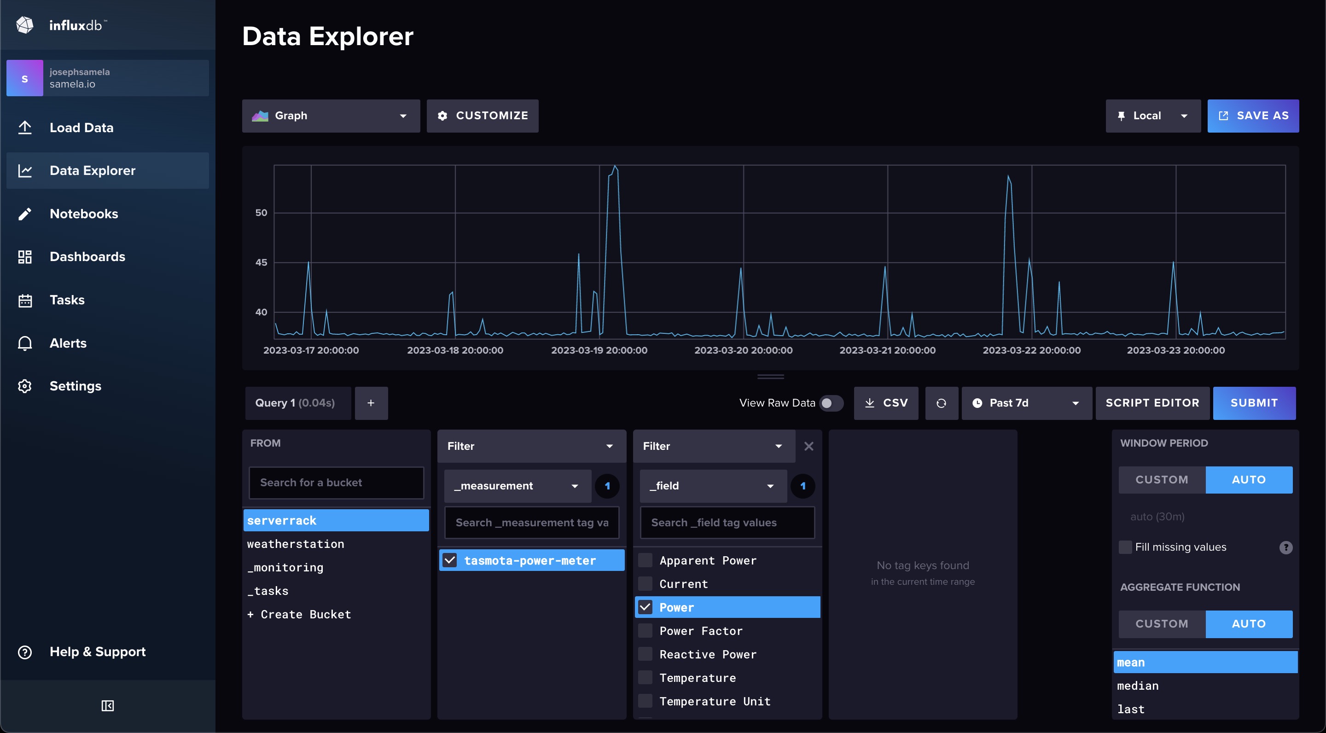The width and height of the screenshot is (1326, 733).
Task: Open the Script Editor
Action: (1152, 403)
